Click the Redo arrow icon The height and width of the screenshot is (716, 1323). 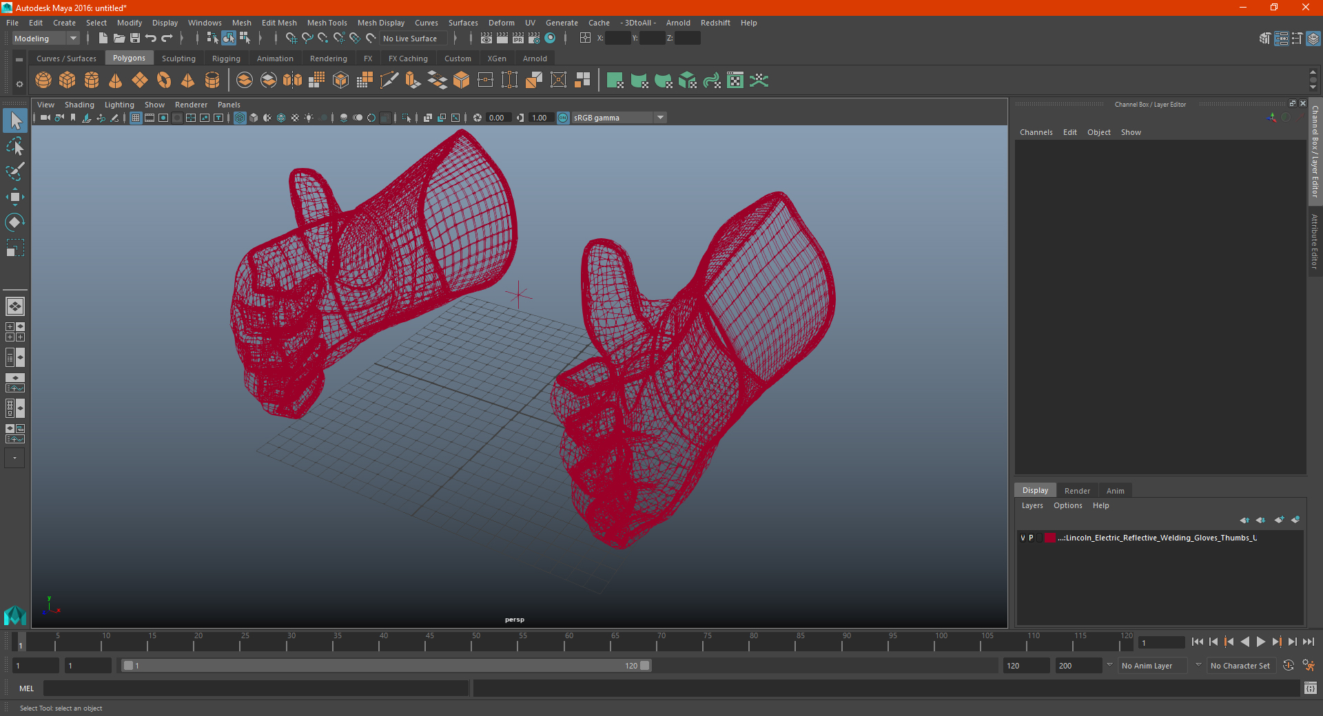[x=167, y=39]
